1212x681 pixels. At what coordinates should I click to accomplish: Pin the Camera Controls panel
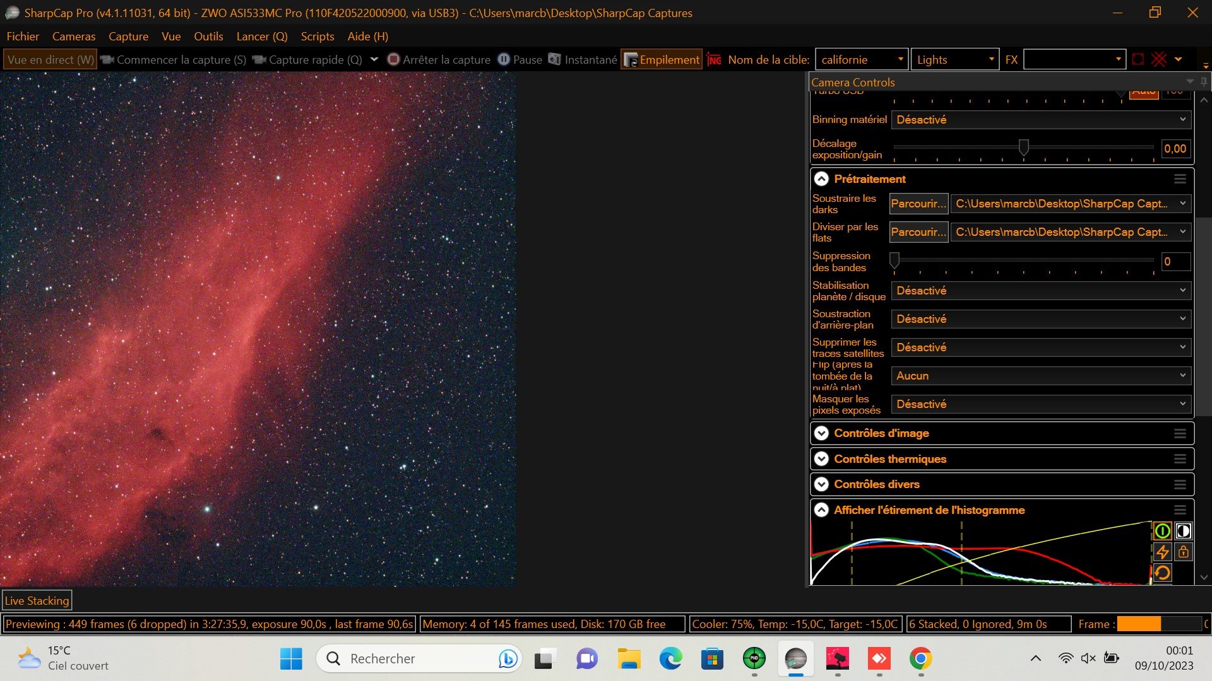tap(1204, 82)
